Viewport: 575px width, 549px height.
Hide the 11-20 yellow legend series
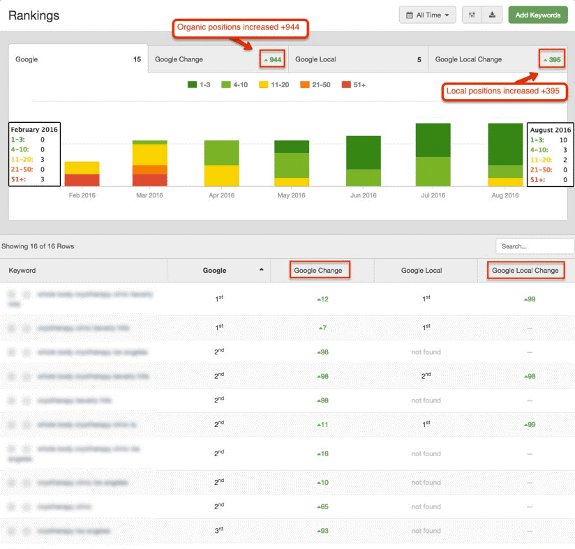(264, 84)
